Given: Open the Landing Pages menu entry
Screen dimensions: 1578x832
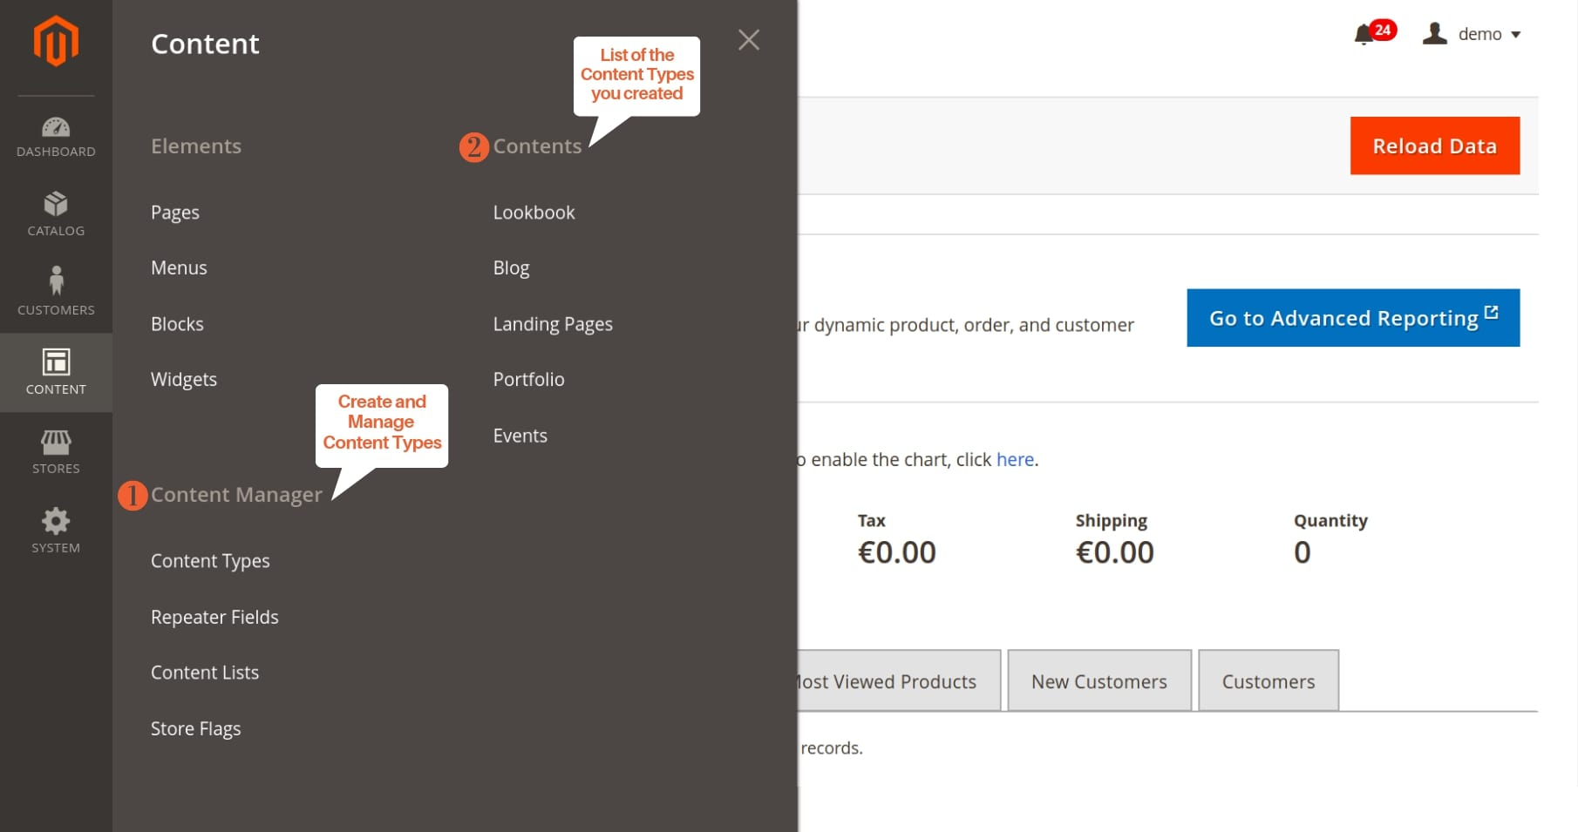Looking at the screenshot, I should (553, 324).
